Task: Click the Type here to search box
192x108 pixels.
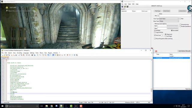Action: click(22, 106)
